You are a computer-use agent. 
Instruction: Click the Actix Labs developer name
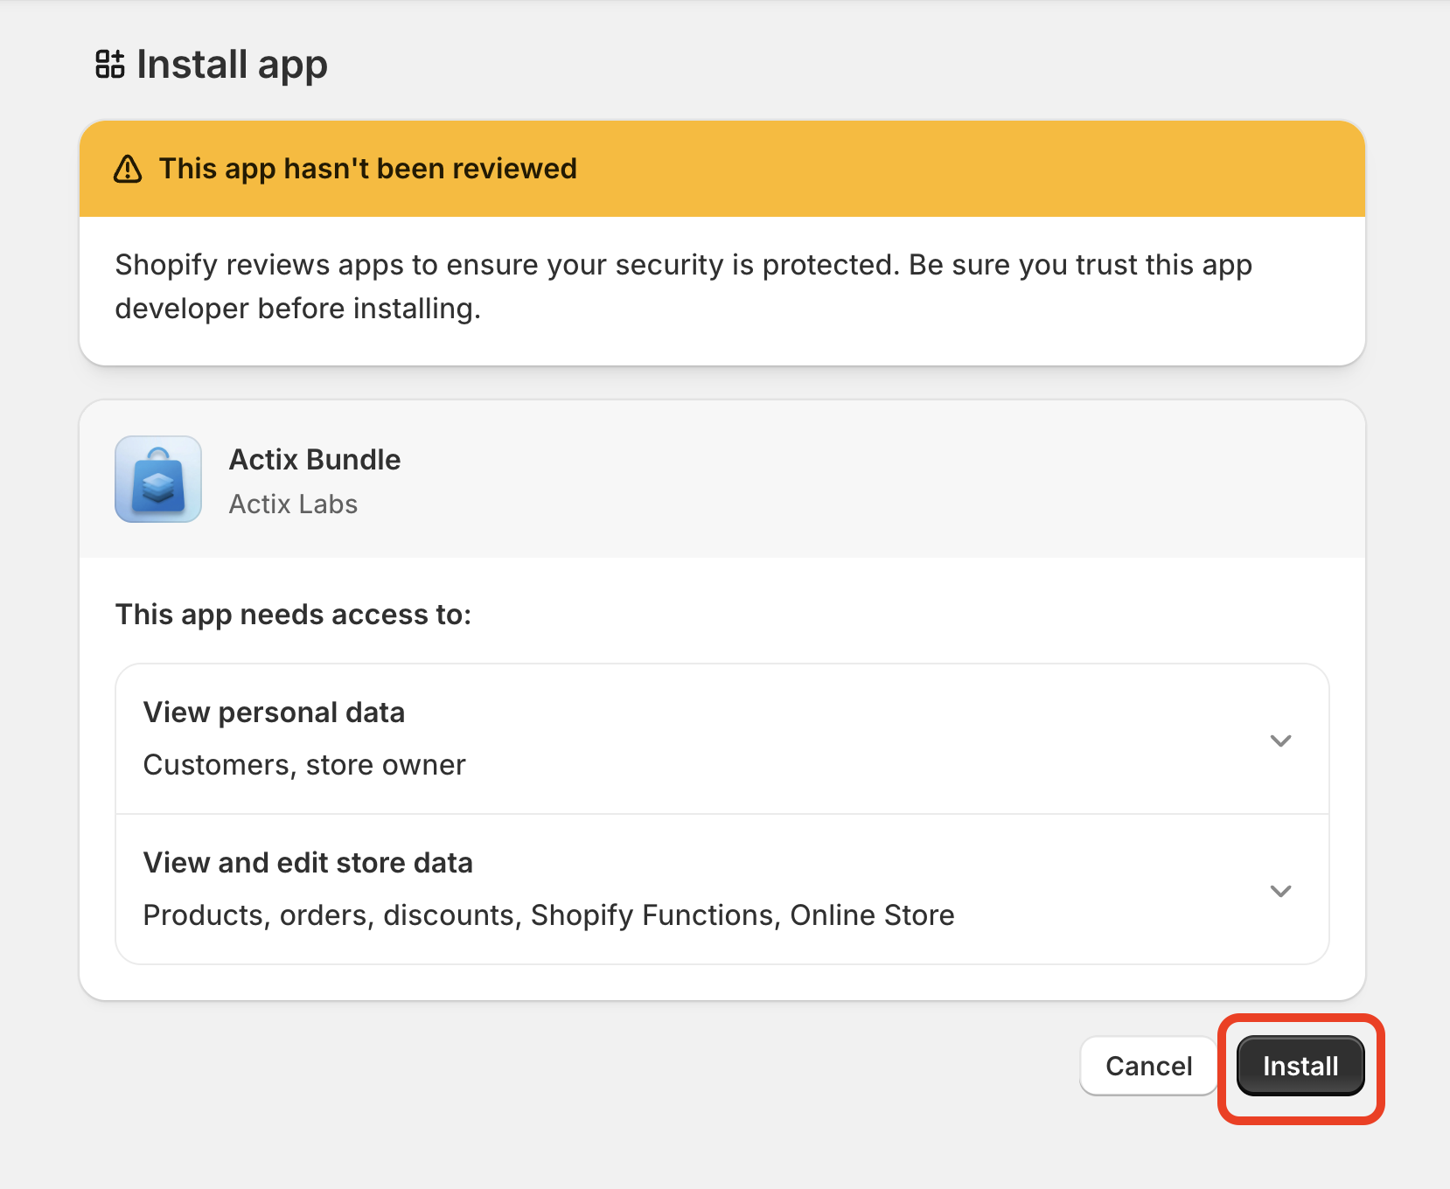click(x=293, y=504)
